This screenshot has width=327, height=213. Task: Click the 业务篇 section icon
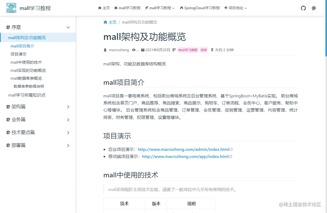pos(8,120)
